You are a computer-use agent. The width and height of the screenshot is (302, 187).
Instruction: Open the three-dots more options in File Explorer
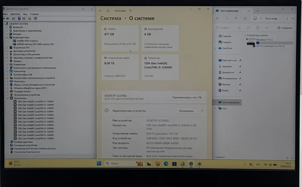tap(267, 28)
